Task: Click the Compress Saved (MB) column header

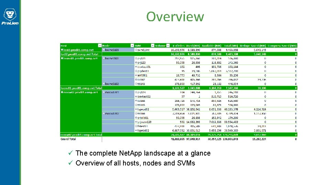Action: click(282, 46)
